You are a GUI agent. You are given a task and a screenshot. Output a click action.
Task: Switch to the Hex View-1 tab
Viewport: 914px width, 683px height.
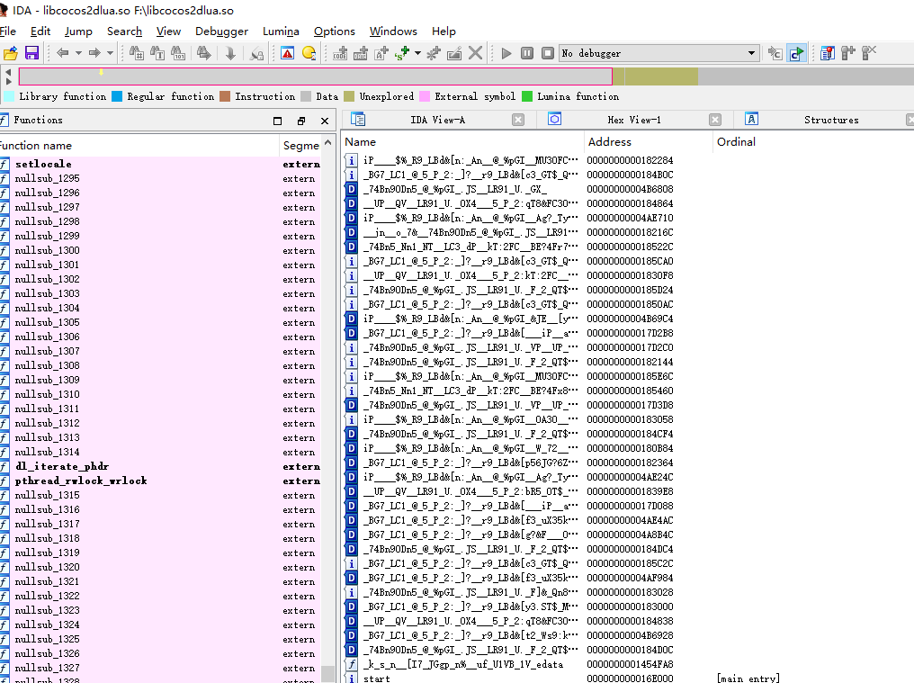click(634, 120)
